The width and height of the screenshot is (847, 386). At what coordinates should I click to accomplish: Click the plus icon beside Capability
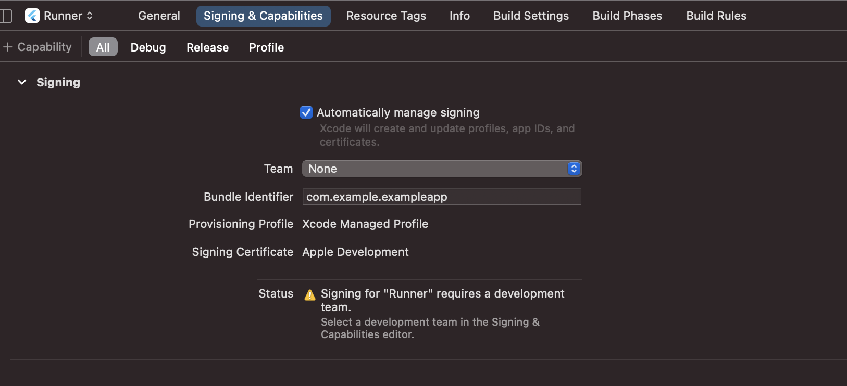click(x=8, y=47)
